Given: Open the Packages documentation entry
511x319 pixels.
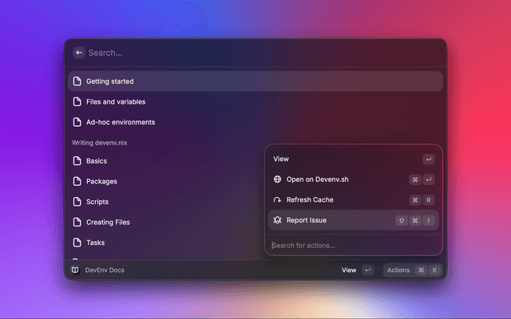Looking at the screenshot, I should [101, 182].
